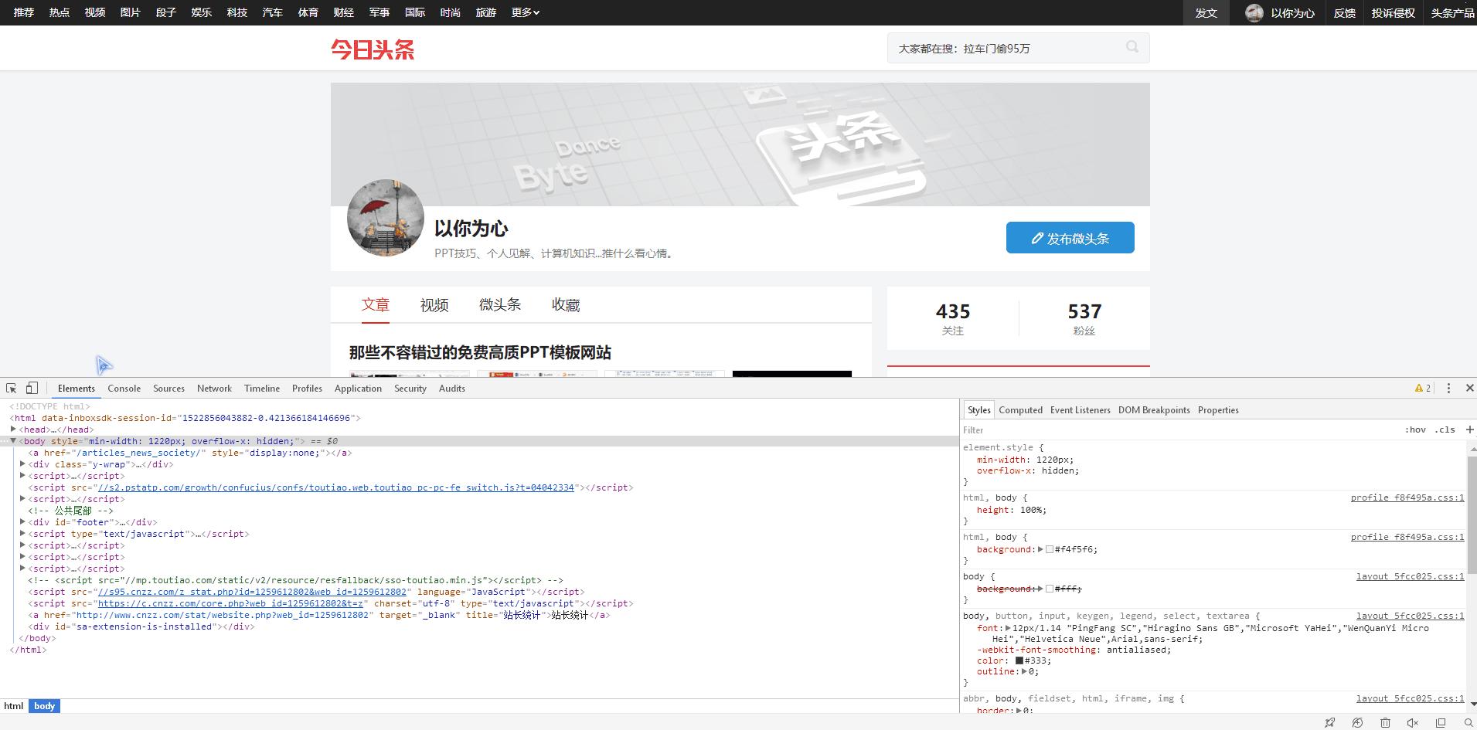The height and width of the screenshot is (730, 1477).
Task: Open the Computed styles tab
Action: click(1020, 410)
